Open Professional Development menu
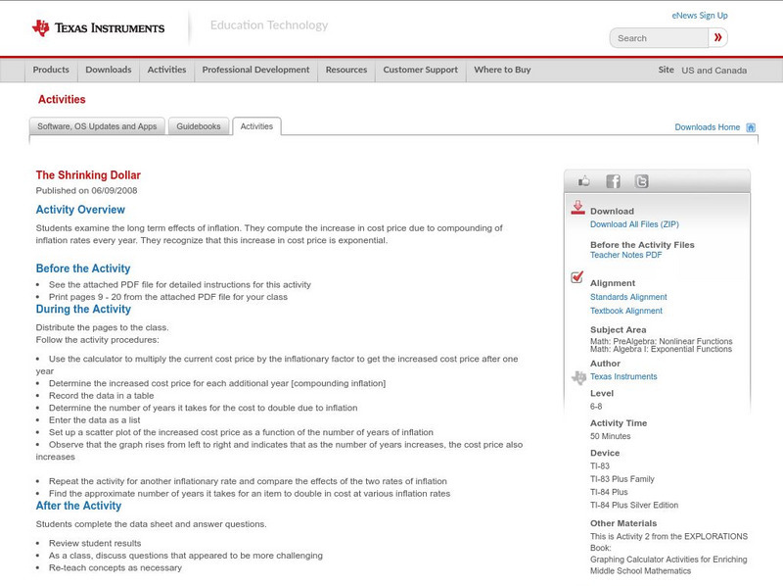Screen dimensions: 783x586 pyautogui.click(x=255, y=70)
